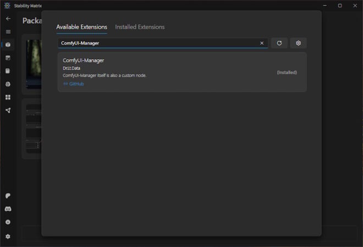Open extension settings gear next to refresh

[x=299, y=43]
